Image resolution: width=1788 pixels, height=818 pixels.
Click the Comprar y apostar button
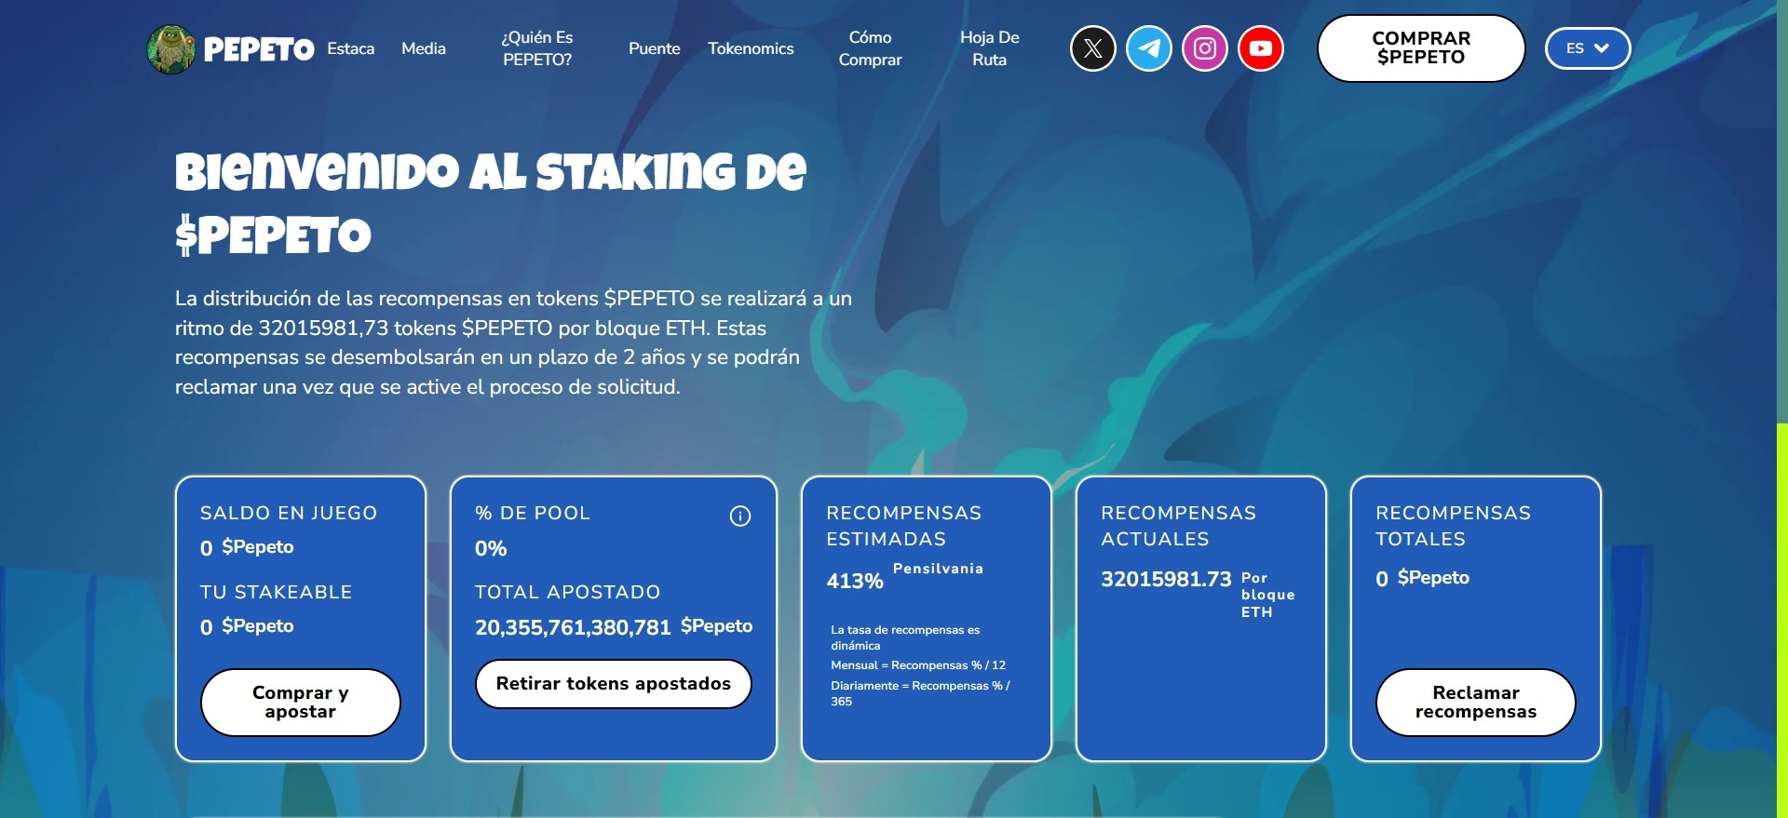[301, 703]
